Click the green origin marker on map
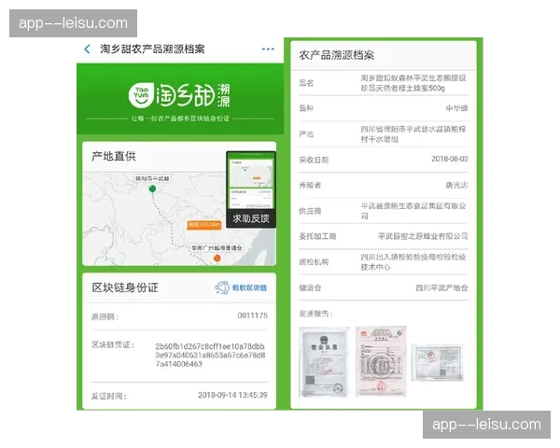This screenshot has width=560, height=448. point(151,189)
